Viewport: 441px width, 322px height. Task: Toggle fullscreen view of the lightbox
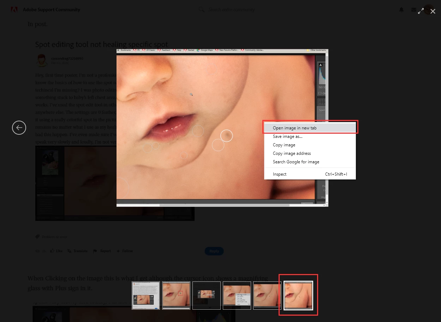click(x=421, y=11)
